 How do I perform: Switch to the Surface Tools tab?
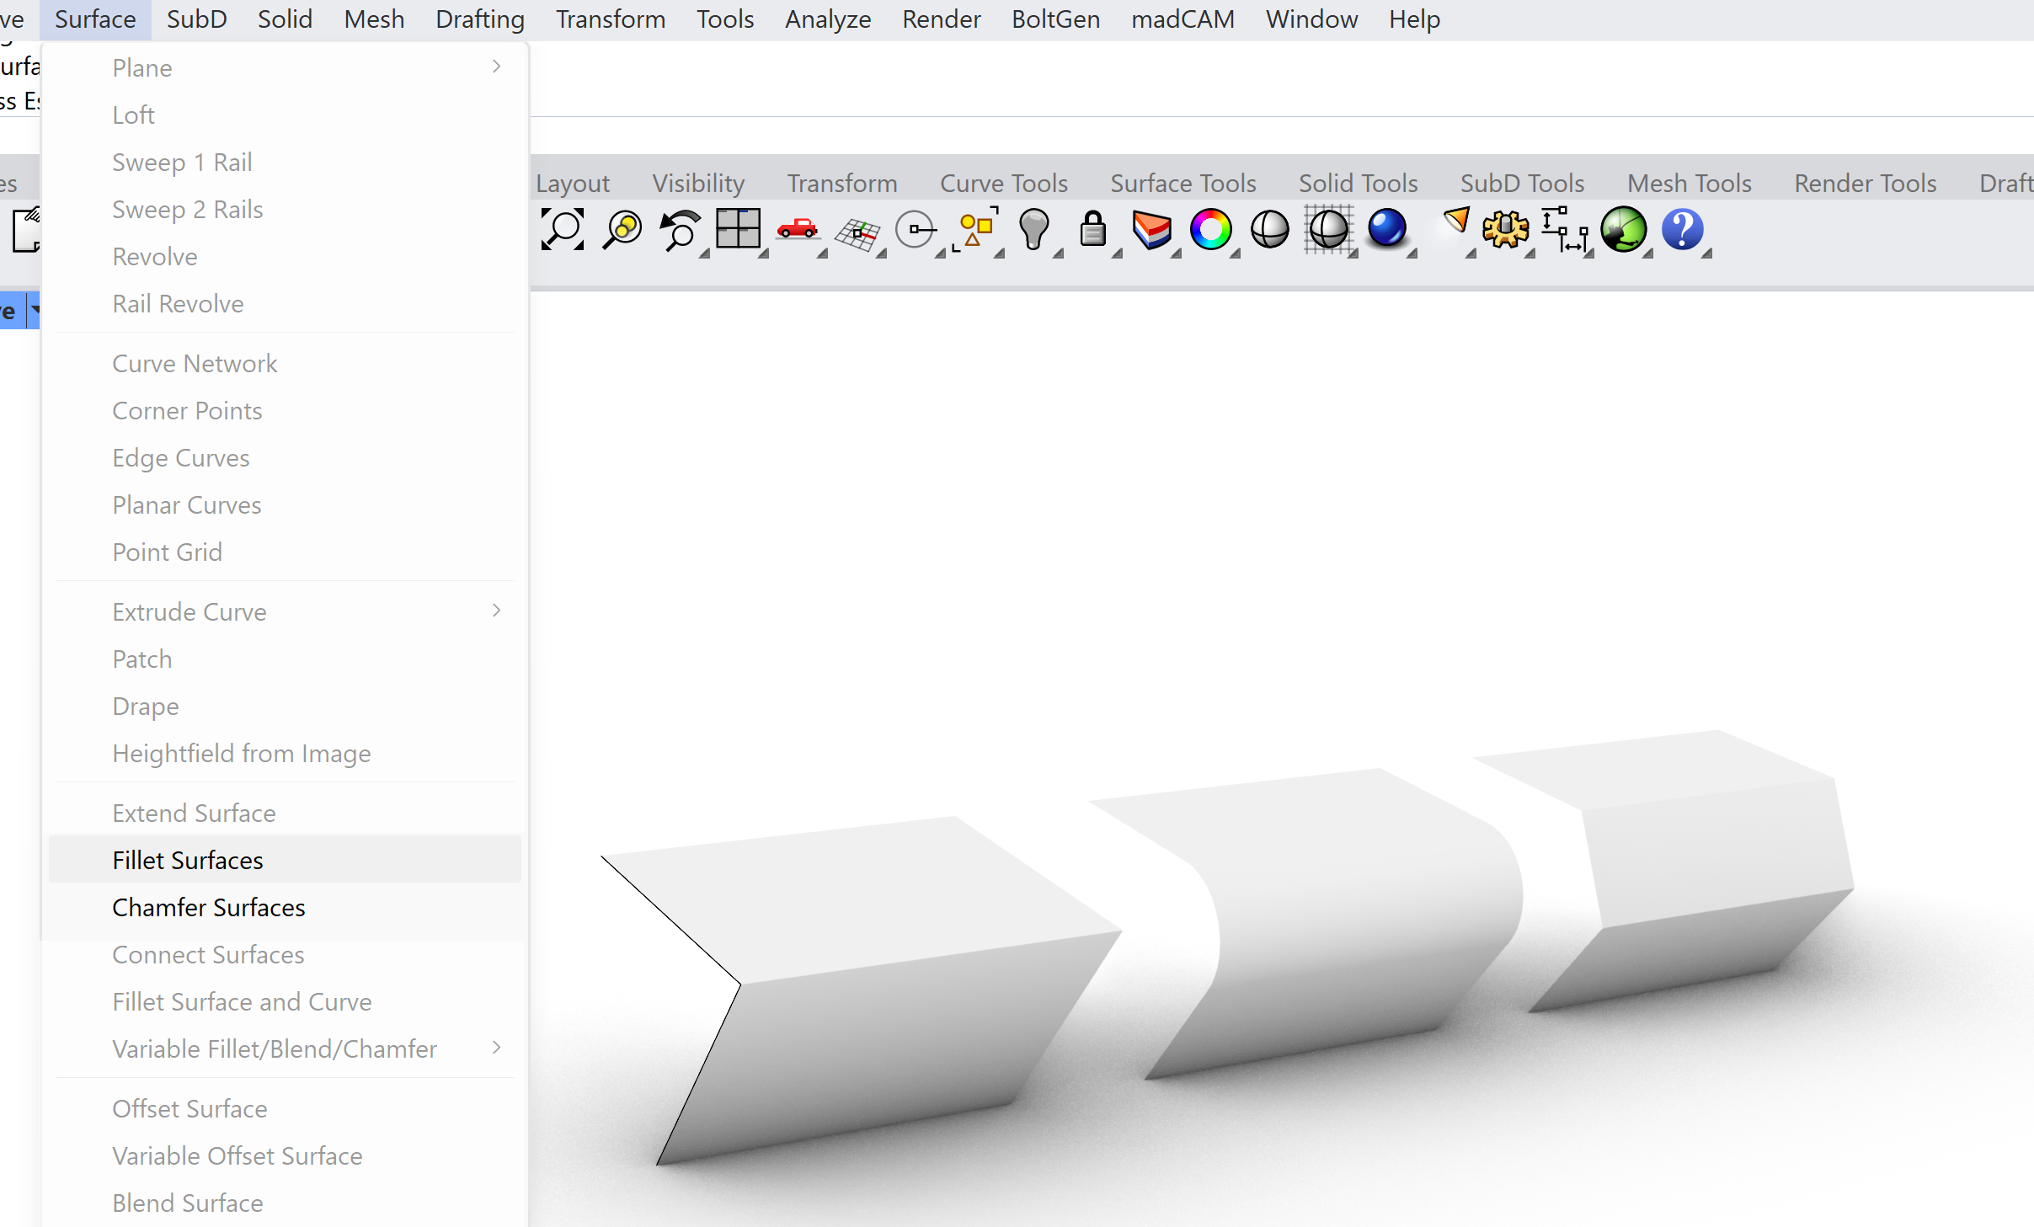(x=1182, y=183)
